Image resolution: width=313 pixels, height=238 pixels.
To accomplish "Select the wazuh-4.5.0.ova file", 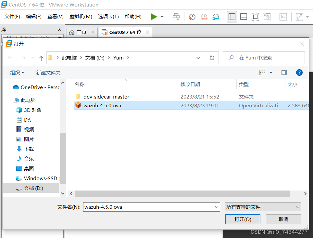I will pyautogui.click(x=191, y=106).
